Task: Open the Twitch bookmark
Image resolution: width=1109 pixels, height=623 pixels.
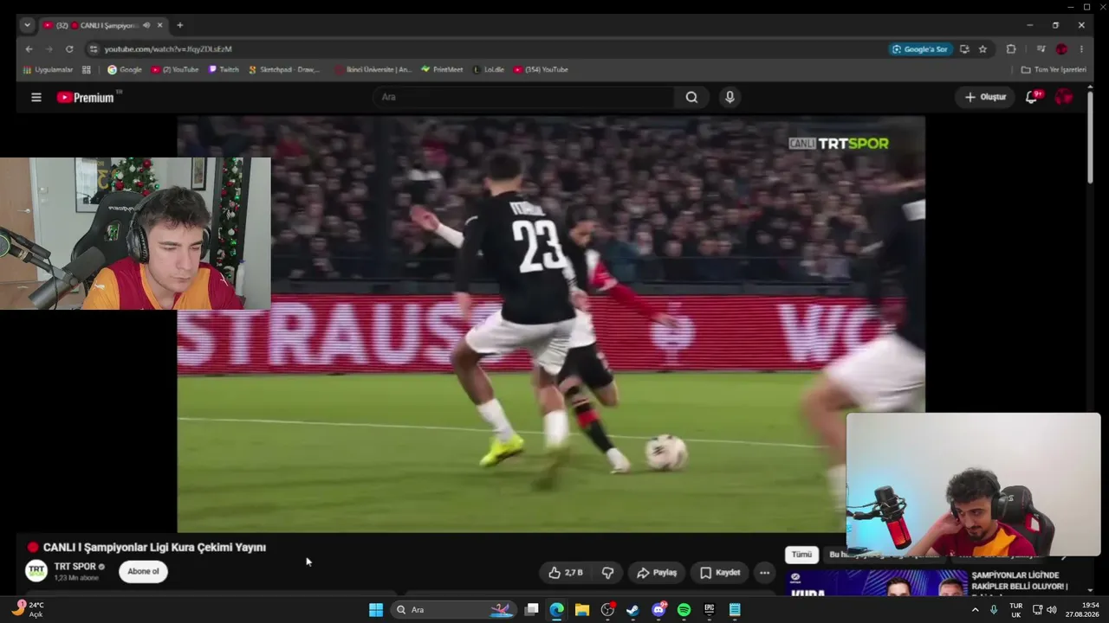Action: (224, 69)
